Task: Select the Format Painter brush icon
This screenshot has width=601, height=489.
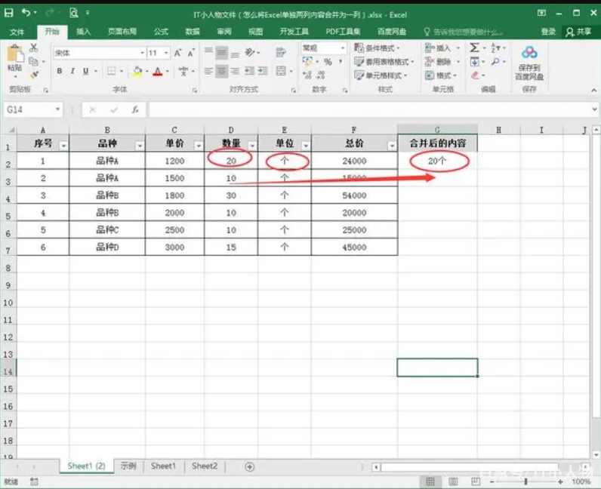Action: pyautogui.click(x=34, y=75)
